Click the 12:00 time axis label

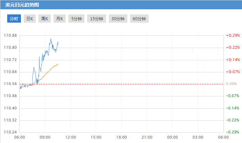pyautogui.click(x=70, y=137)
